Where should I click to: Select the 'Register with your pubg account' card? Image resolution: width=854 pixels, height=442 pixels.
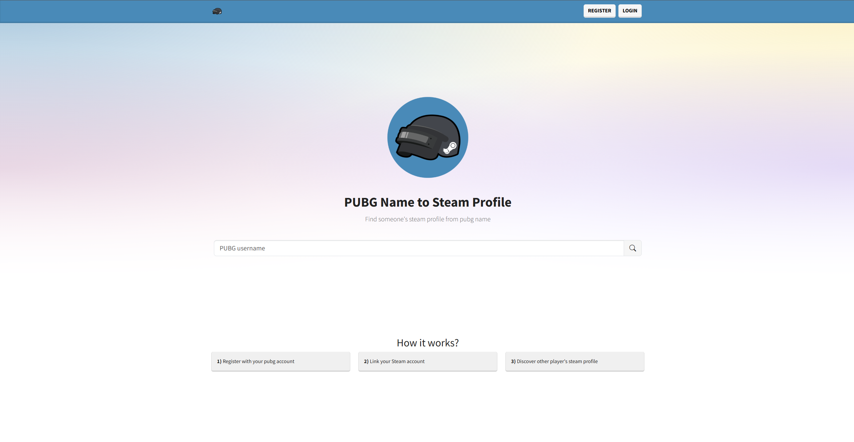pos(280,361)
